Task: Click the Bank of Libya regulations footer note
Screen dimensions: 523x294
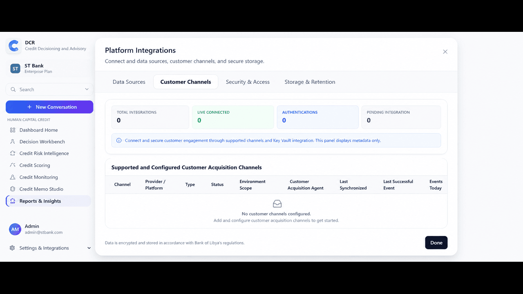Action: [x=174, y=243]
